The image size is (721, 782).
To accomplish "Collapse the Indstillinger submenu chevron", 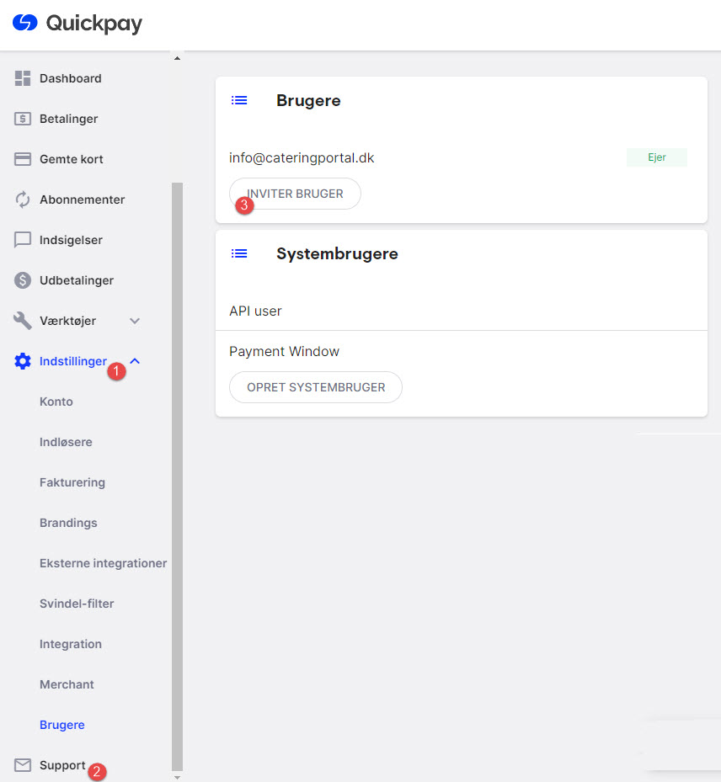I will (x=135, y=361).
